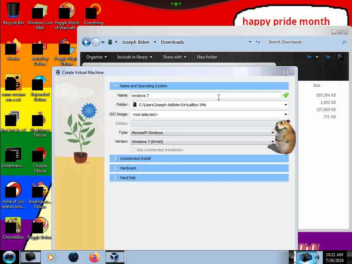Open the Endermanc... desktop icon
Image resolution: width=352 pixels, height=264 pixels.
point(13,157)
